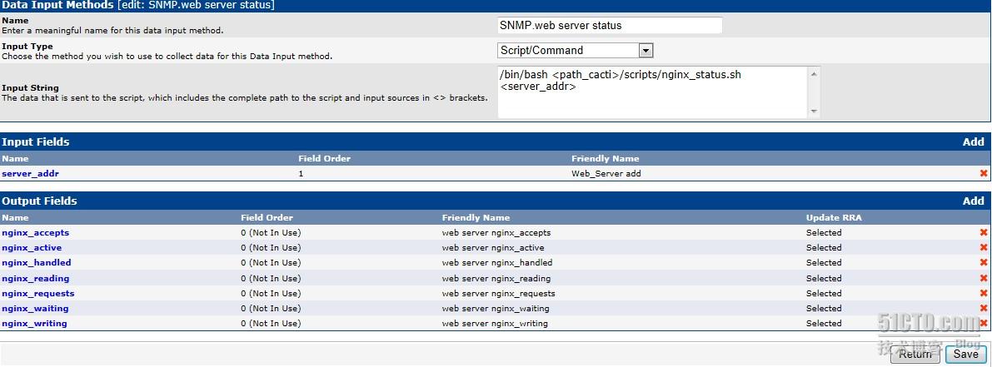The width and height of the screenshot is (992, 367).
Task: Delete the nginx_waiting output field
Action: (983, 308)
